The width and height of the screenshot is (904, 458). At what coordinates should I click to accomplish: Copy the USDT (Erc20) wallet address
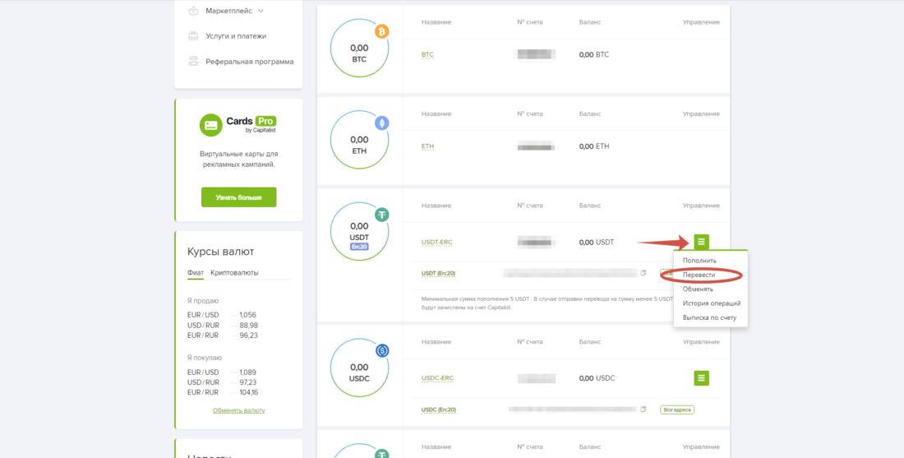pos(643,273)
